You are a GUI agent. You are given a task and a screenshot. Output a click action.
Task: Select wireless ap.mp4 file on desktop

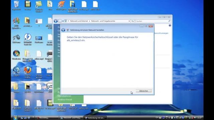pos(39,73)
